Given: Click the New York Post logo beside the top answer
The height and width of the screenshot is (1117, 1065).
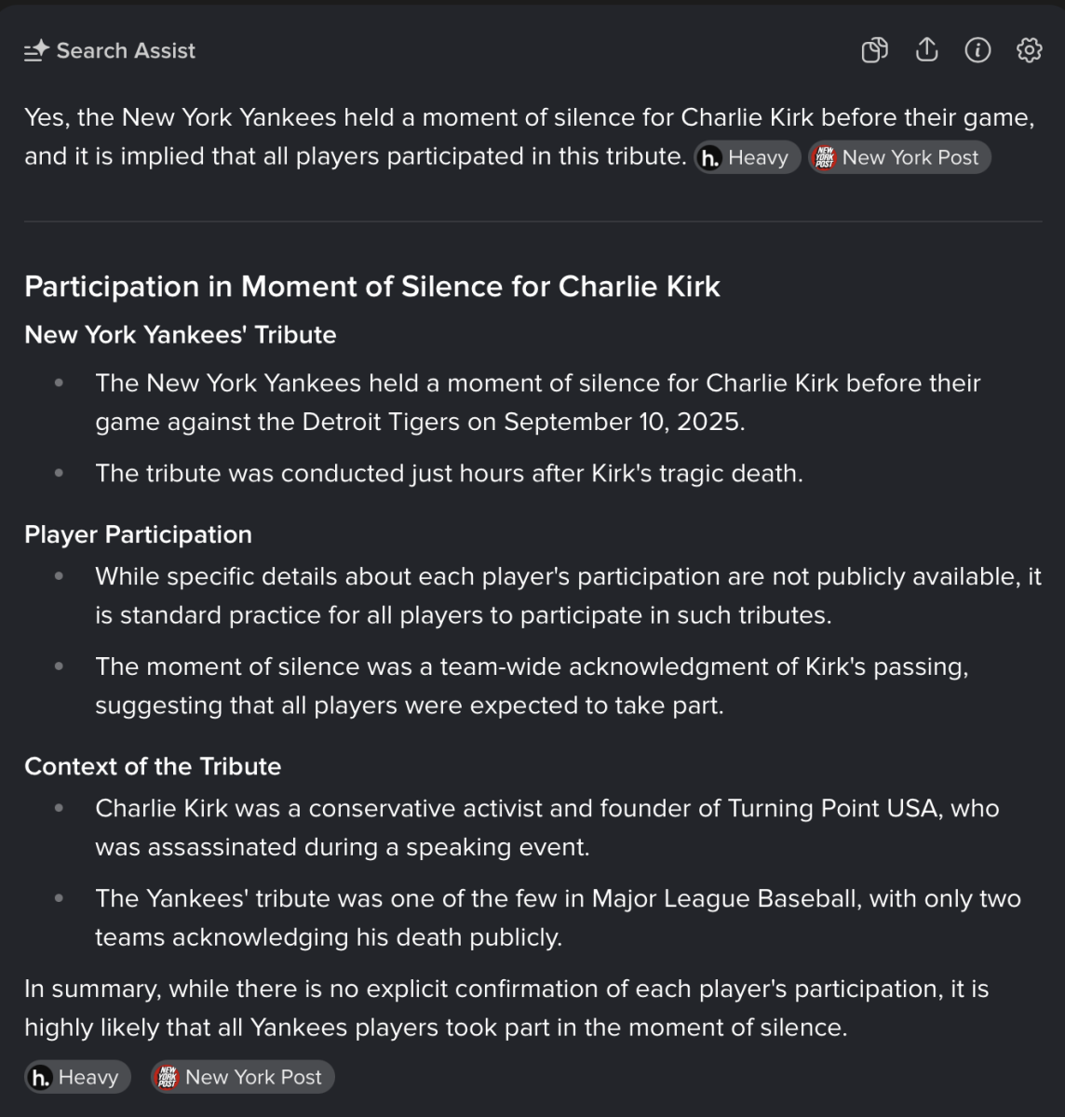Looking at the screenshot, I should click(x=824, y=158).
